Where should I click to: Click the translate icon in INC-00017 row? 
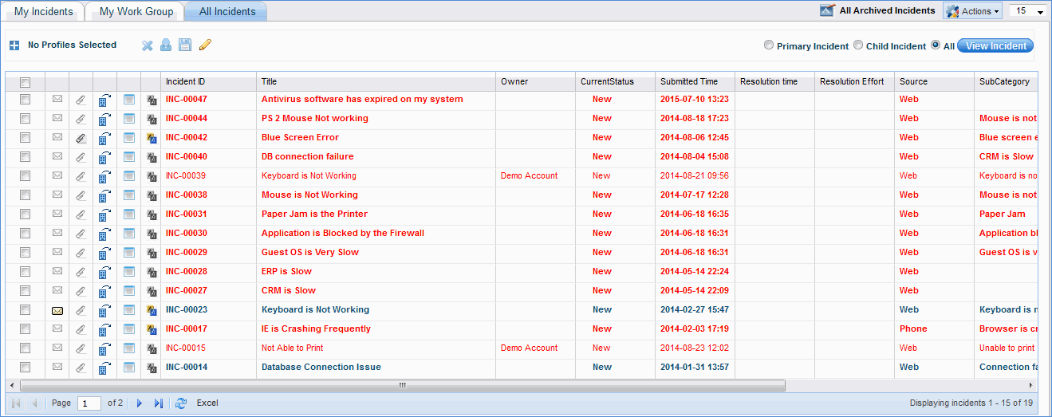pyautogui.click(x=152, y=328)
